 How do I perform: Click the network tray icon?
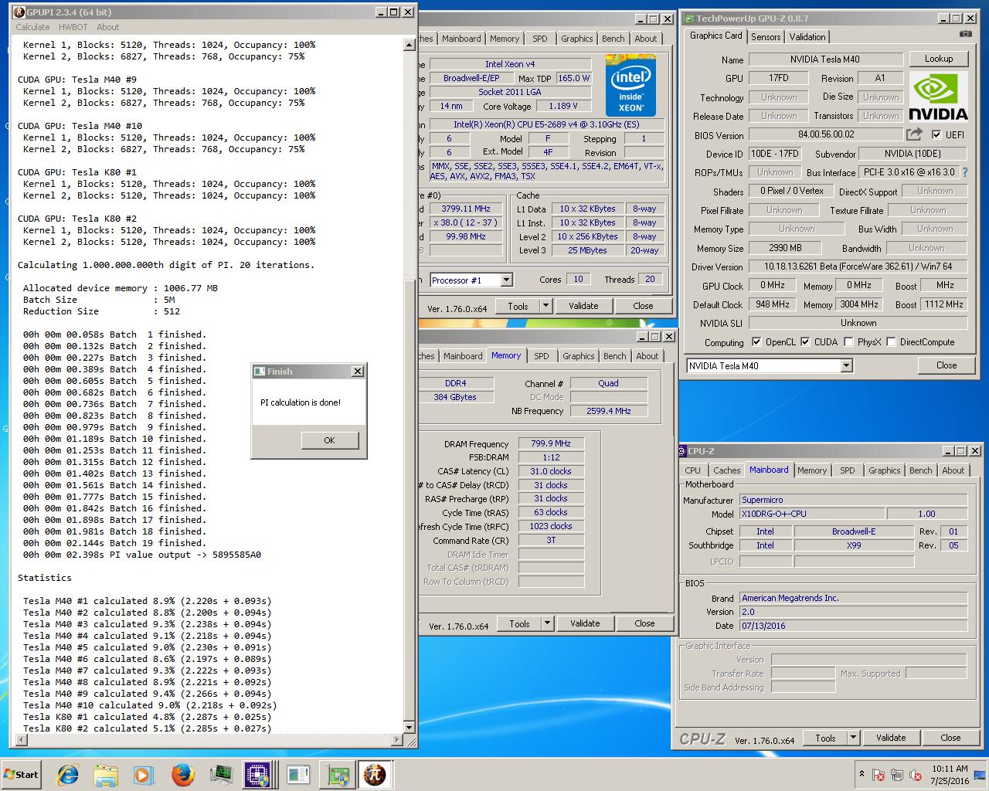coord(897,775)
